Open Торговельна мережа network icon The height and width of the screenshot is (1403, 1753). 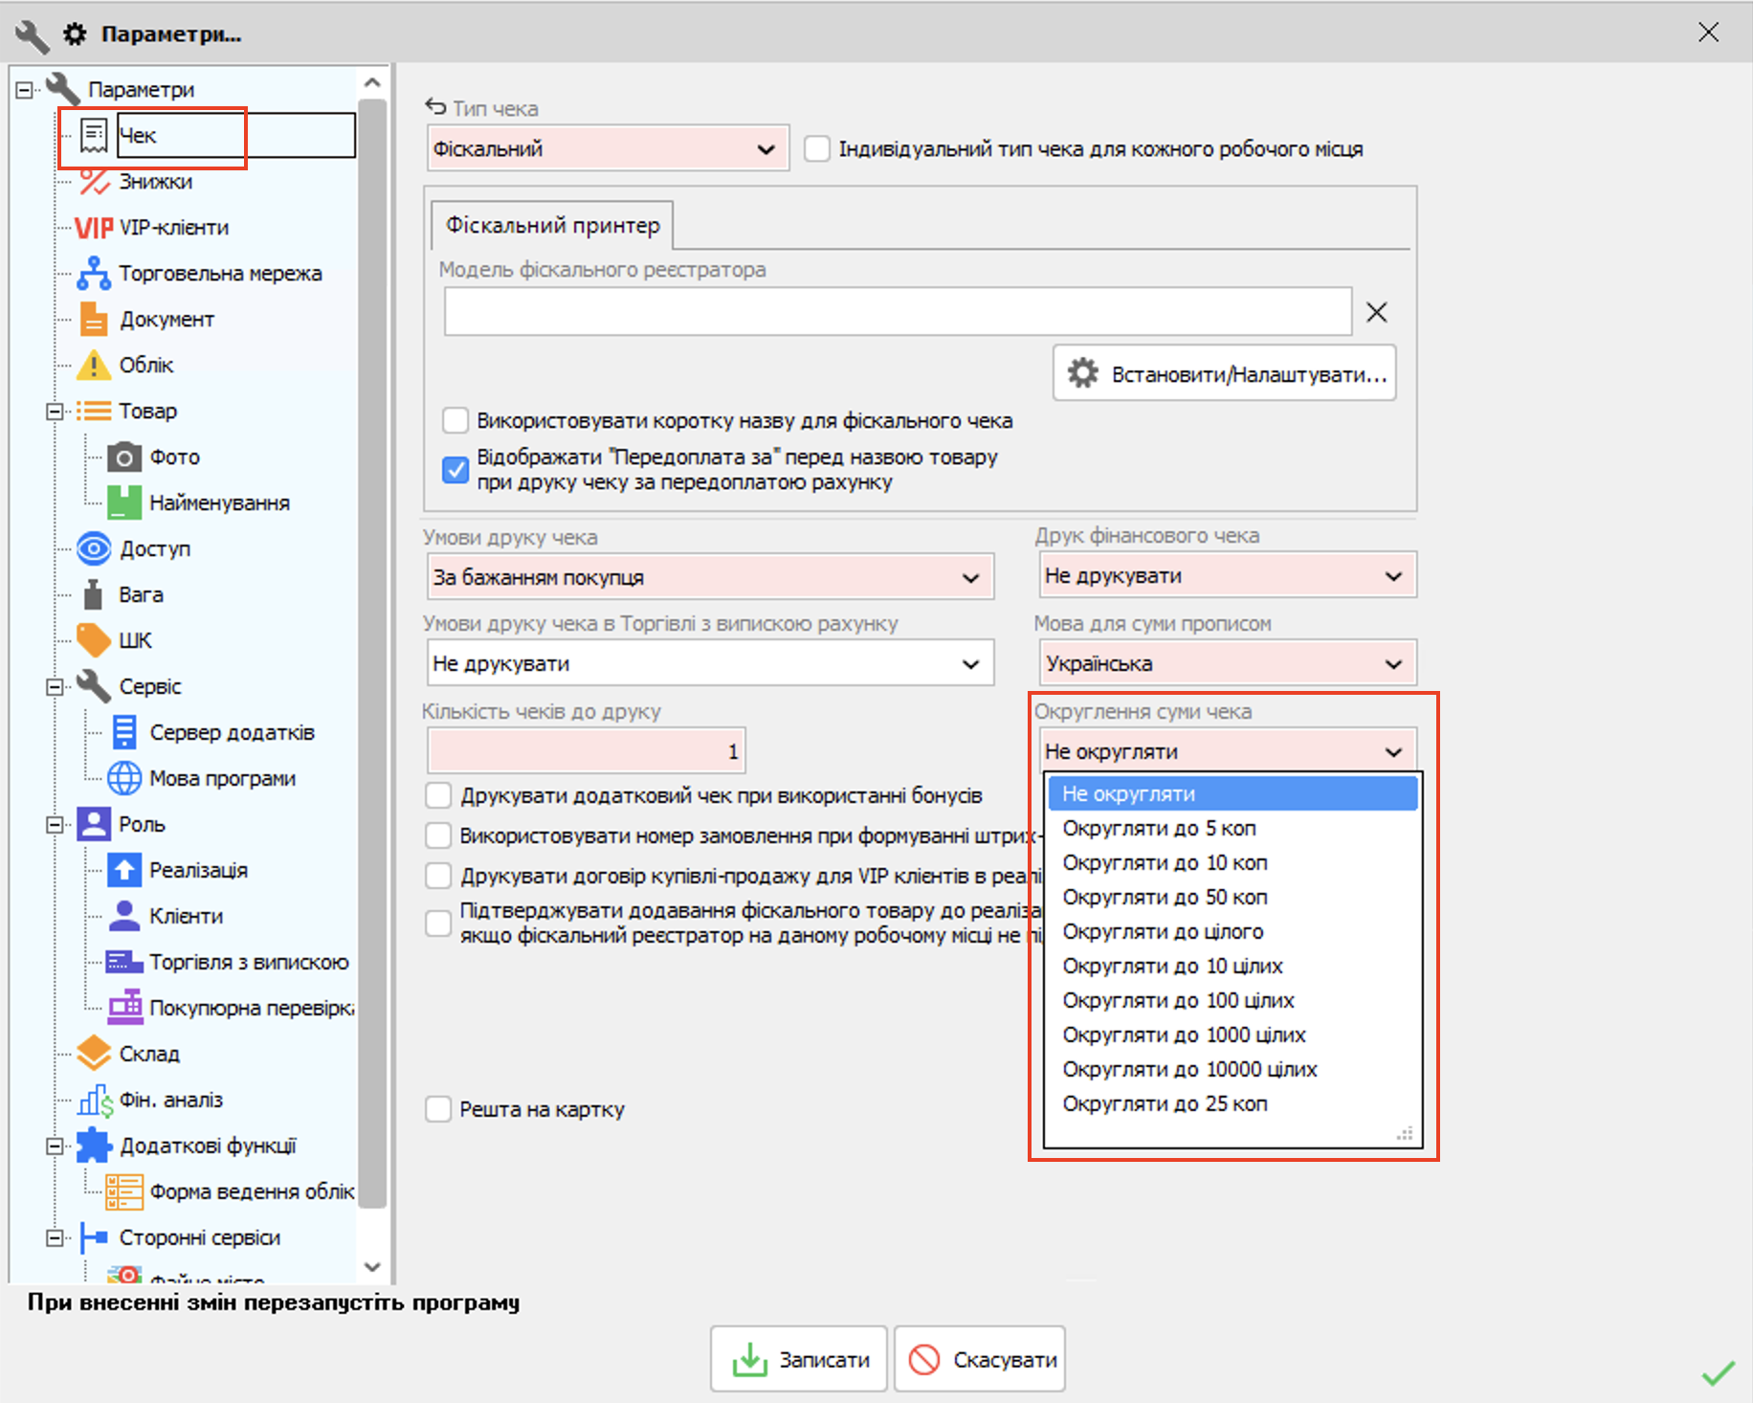point(94,273)
